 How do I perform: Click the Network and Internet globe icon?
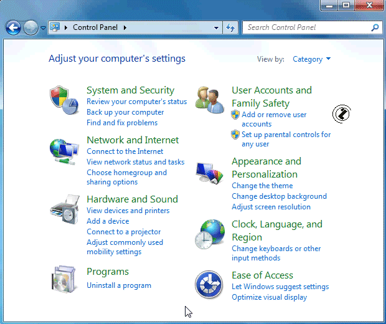64,151
